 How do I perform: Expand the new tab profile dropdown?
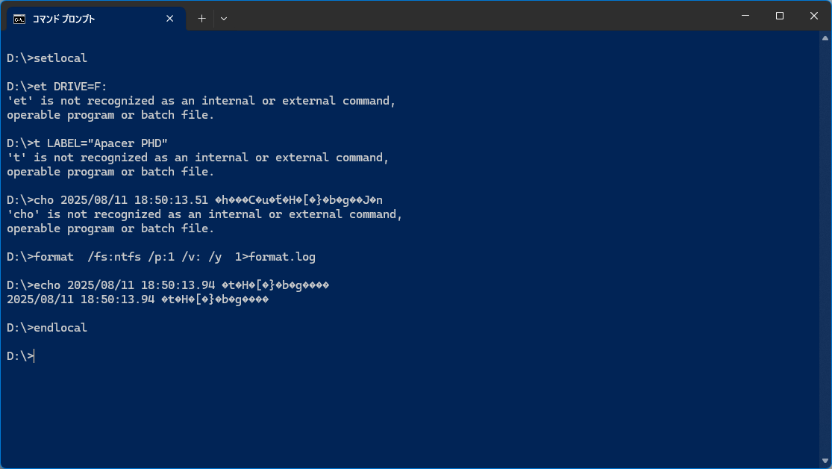click(224, 19)
